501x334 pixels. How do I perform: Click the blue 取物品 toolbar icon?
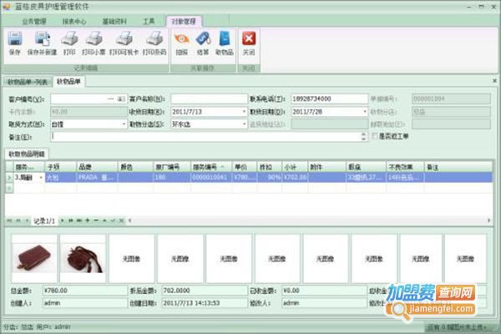(225, 39)
